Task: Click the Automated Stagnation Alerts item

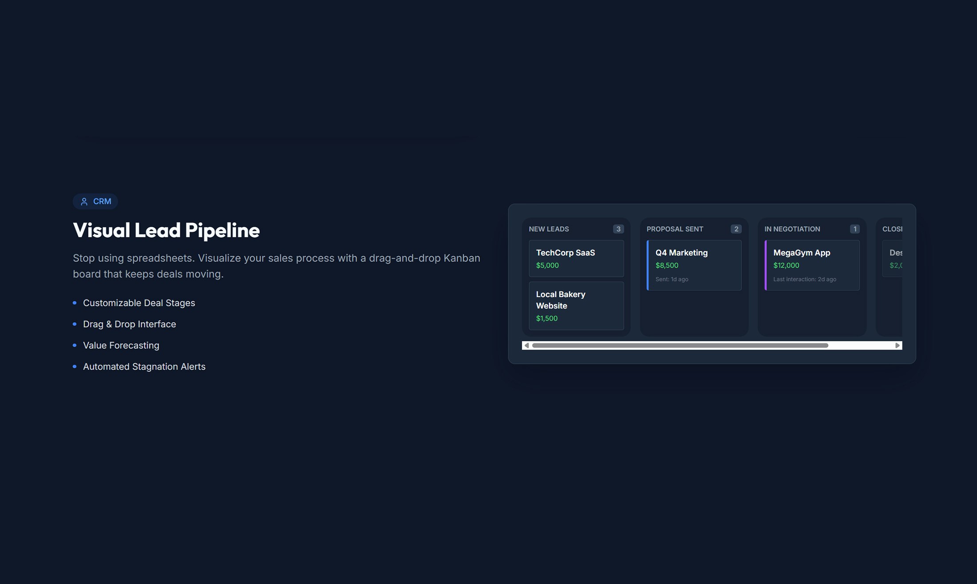Action: coord(144,367)
